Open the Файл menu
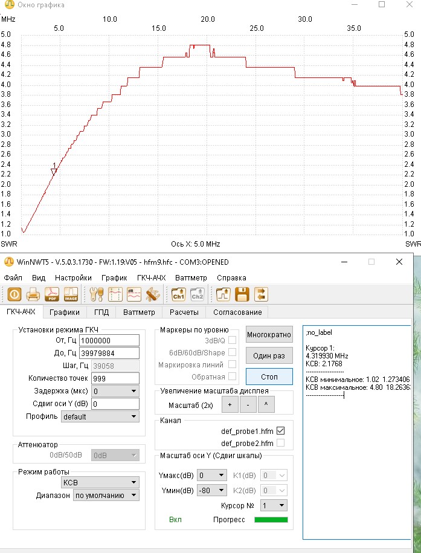 click(13, 278)
